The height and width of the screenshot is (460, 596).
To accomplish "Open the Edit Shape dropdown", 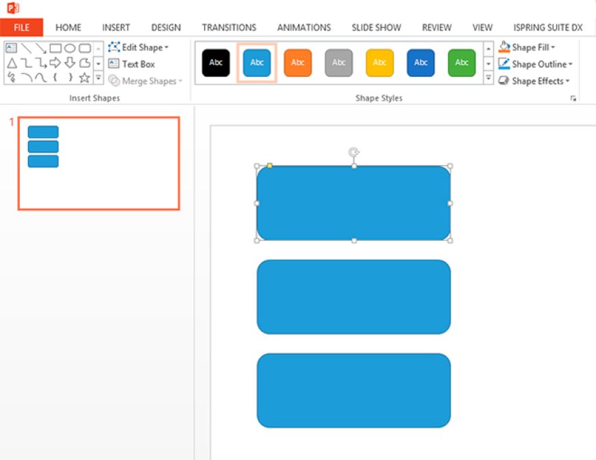I will (x=138, y=47).
